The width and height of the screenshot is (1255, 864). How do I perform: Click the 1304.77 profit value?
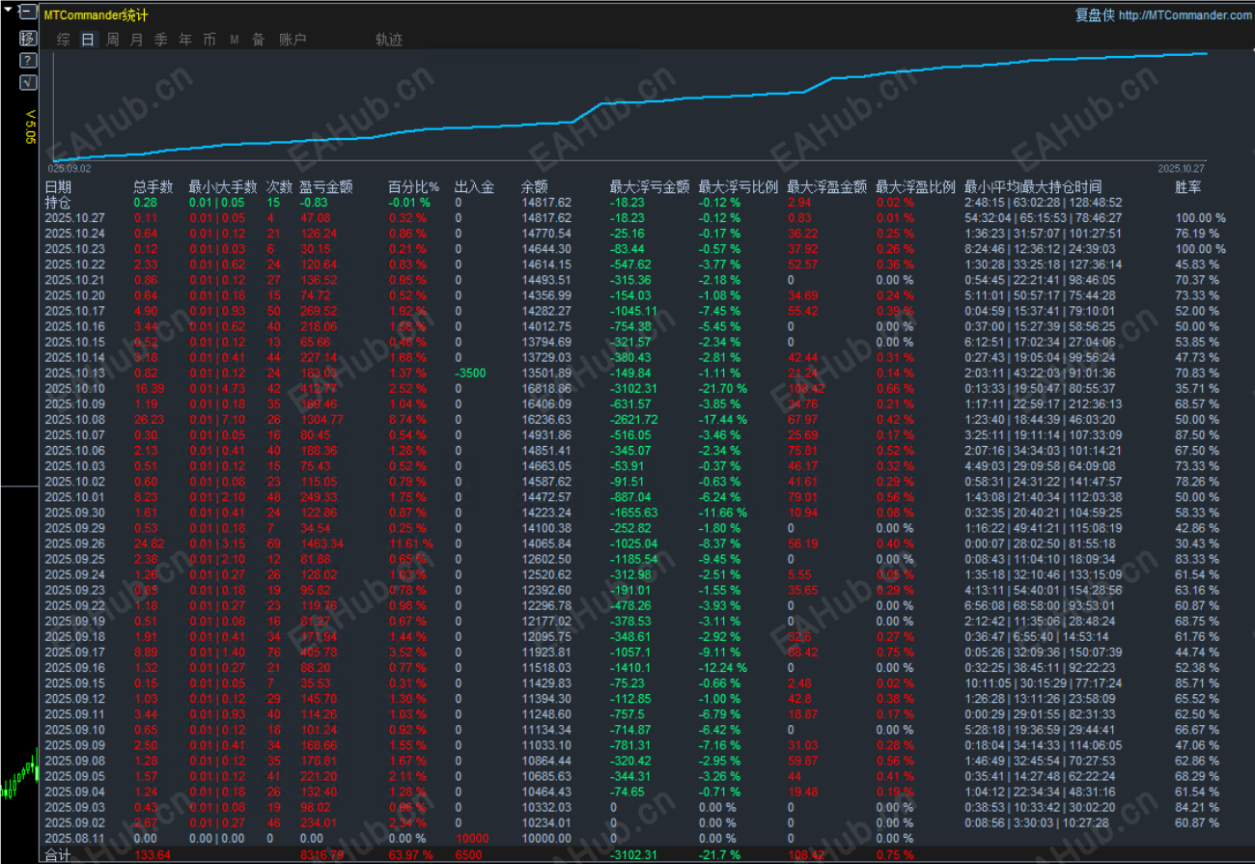pos(321,419)
